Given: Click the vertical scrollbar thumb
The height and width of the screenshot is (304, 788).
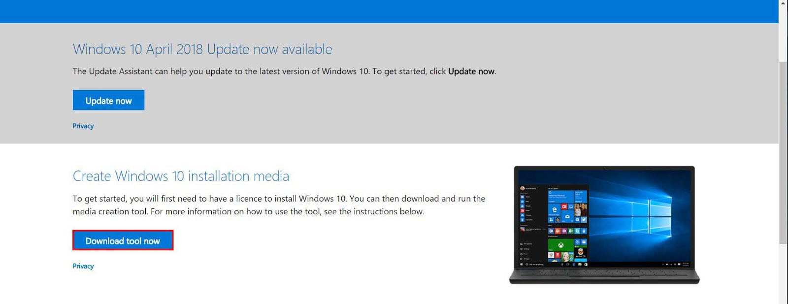Looking at the screenshot, I should click(783, 153).
